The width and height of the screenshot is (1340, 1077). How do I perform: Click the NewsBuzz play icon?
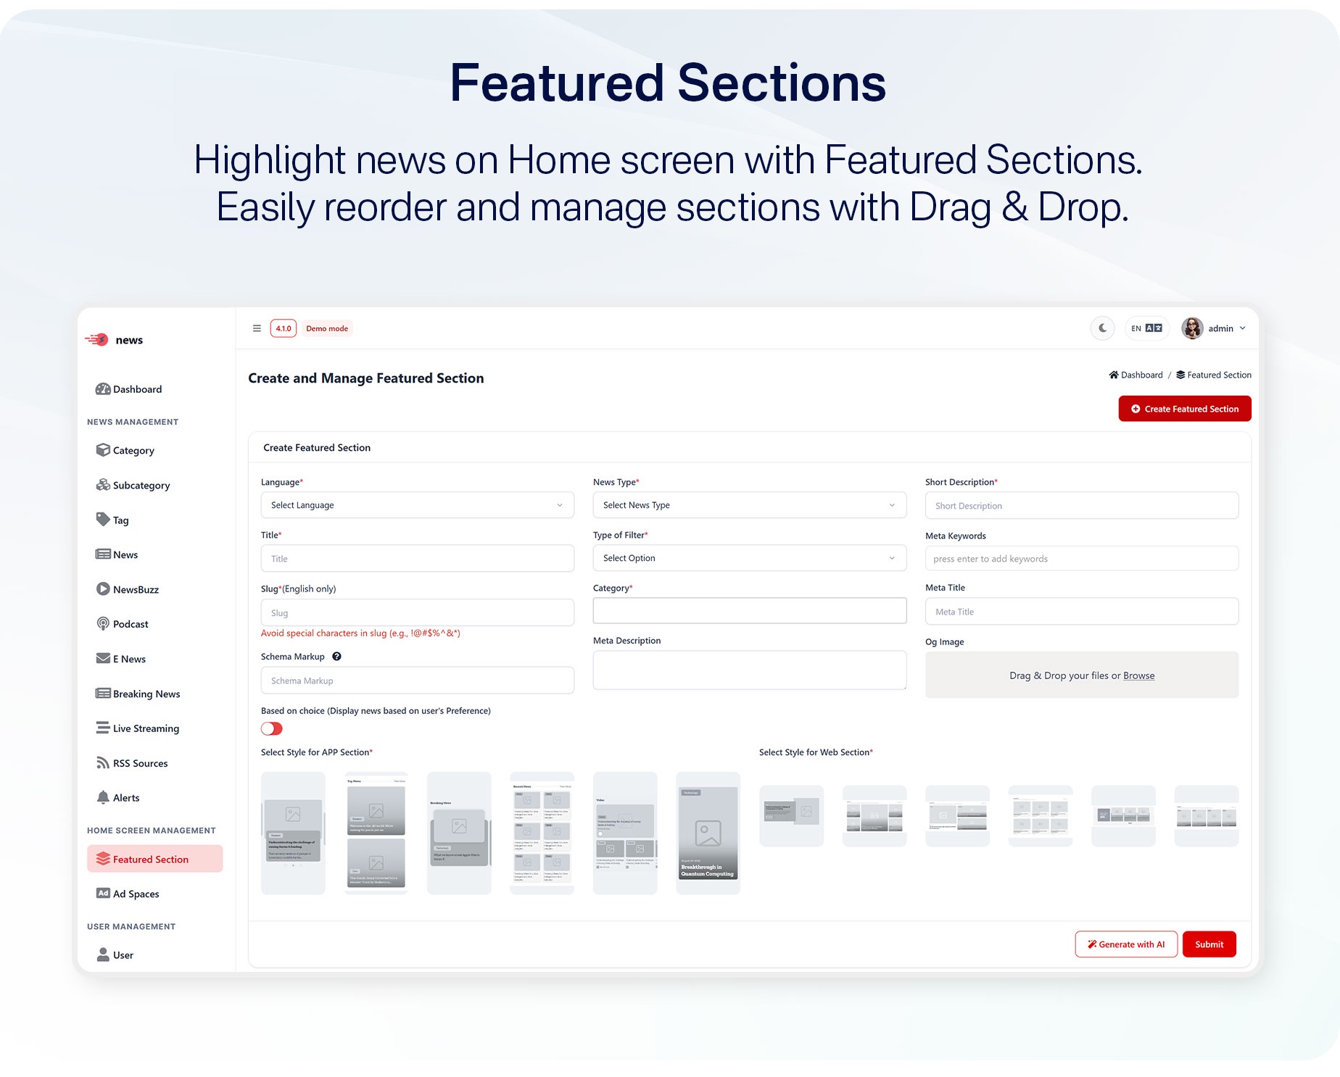(103, 589)
